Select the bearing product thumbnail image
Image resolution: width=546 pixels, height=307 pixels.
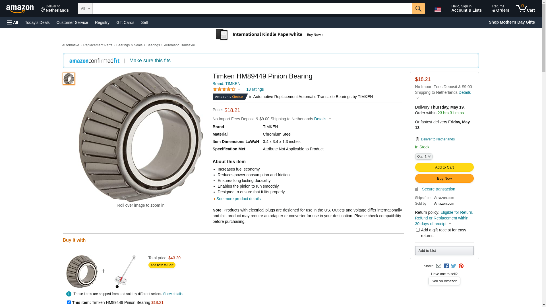click(69, 79)
